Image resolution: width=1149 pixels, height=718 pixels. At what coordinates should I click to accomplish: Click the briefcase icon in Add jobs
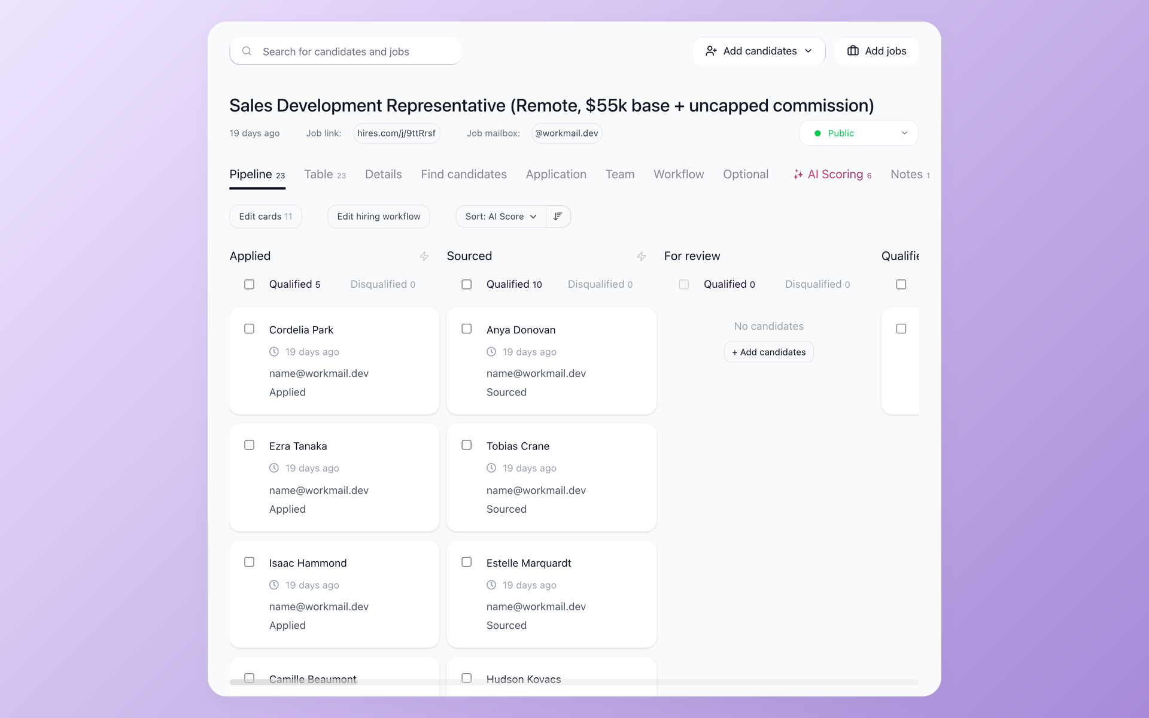pyautogui.click(x=853, y=51)
